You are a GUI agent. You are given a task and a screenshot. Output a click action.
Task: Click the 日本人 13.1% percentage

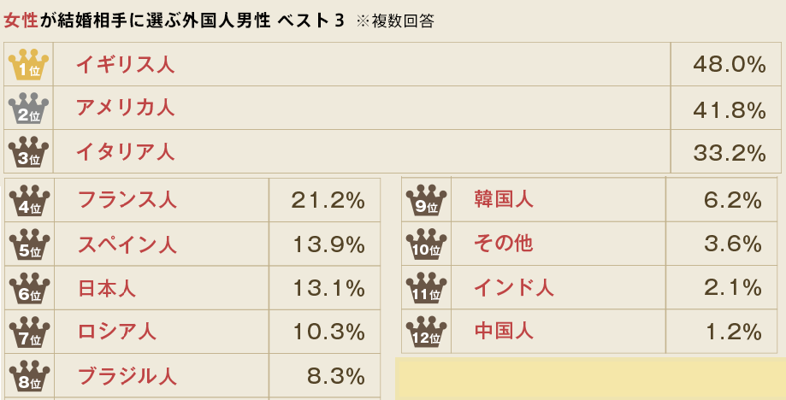pos(328,289)
